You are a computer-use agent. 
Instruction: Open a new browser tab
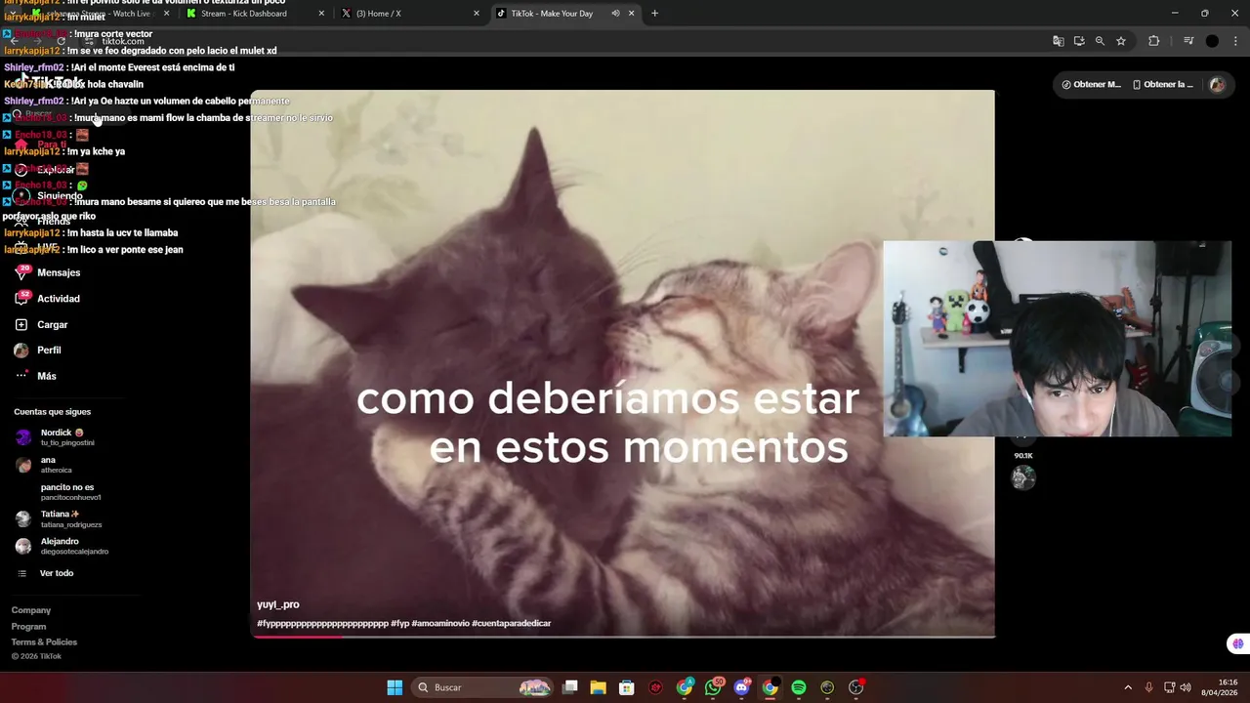pyautogui.click(x=654, y=14)
